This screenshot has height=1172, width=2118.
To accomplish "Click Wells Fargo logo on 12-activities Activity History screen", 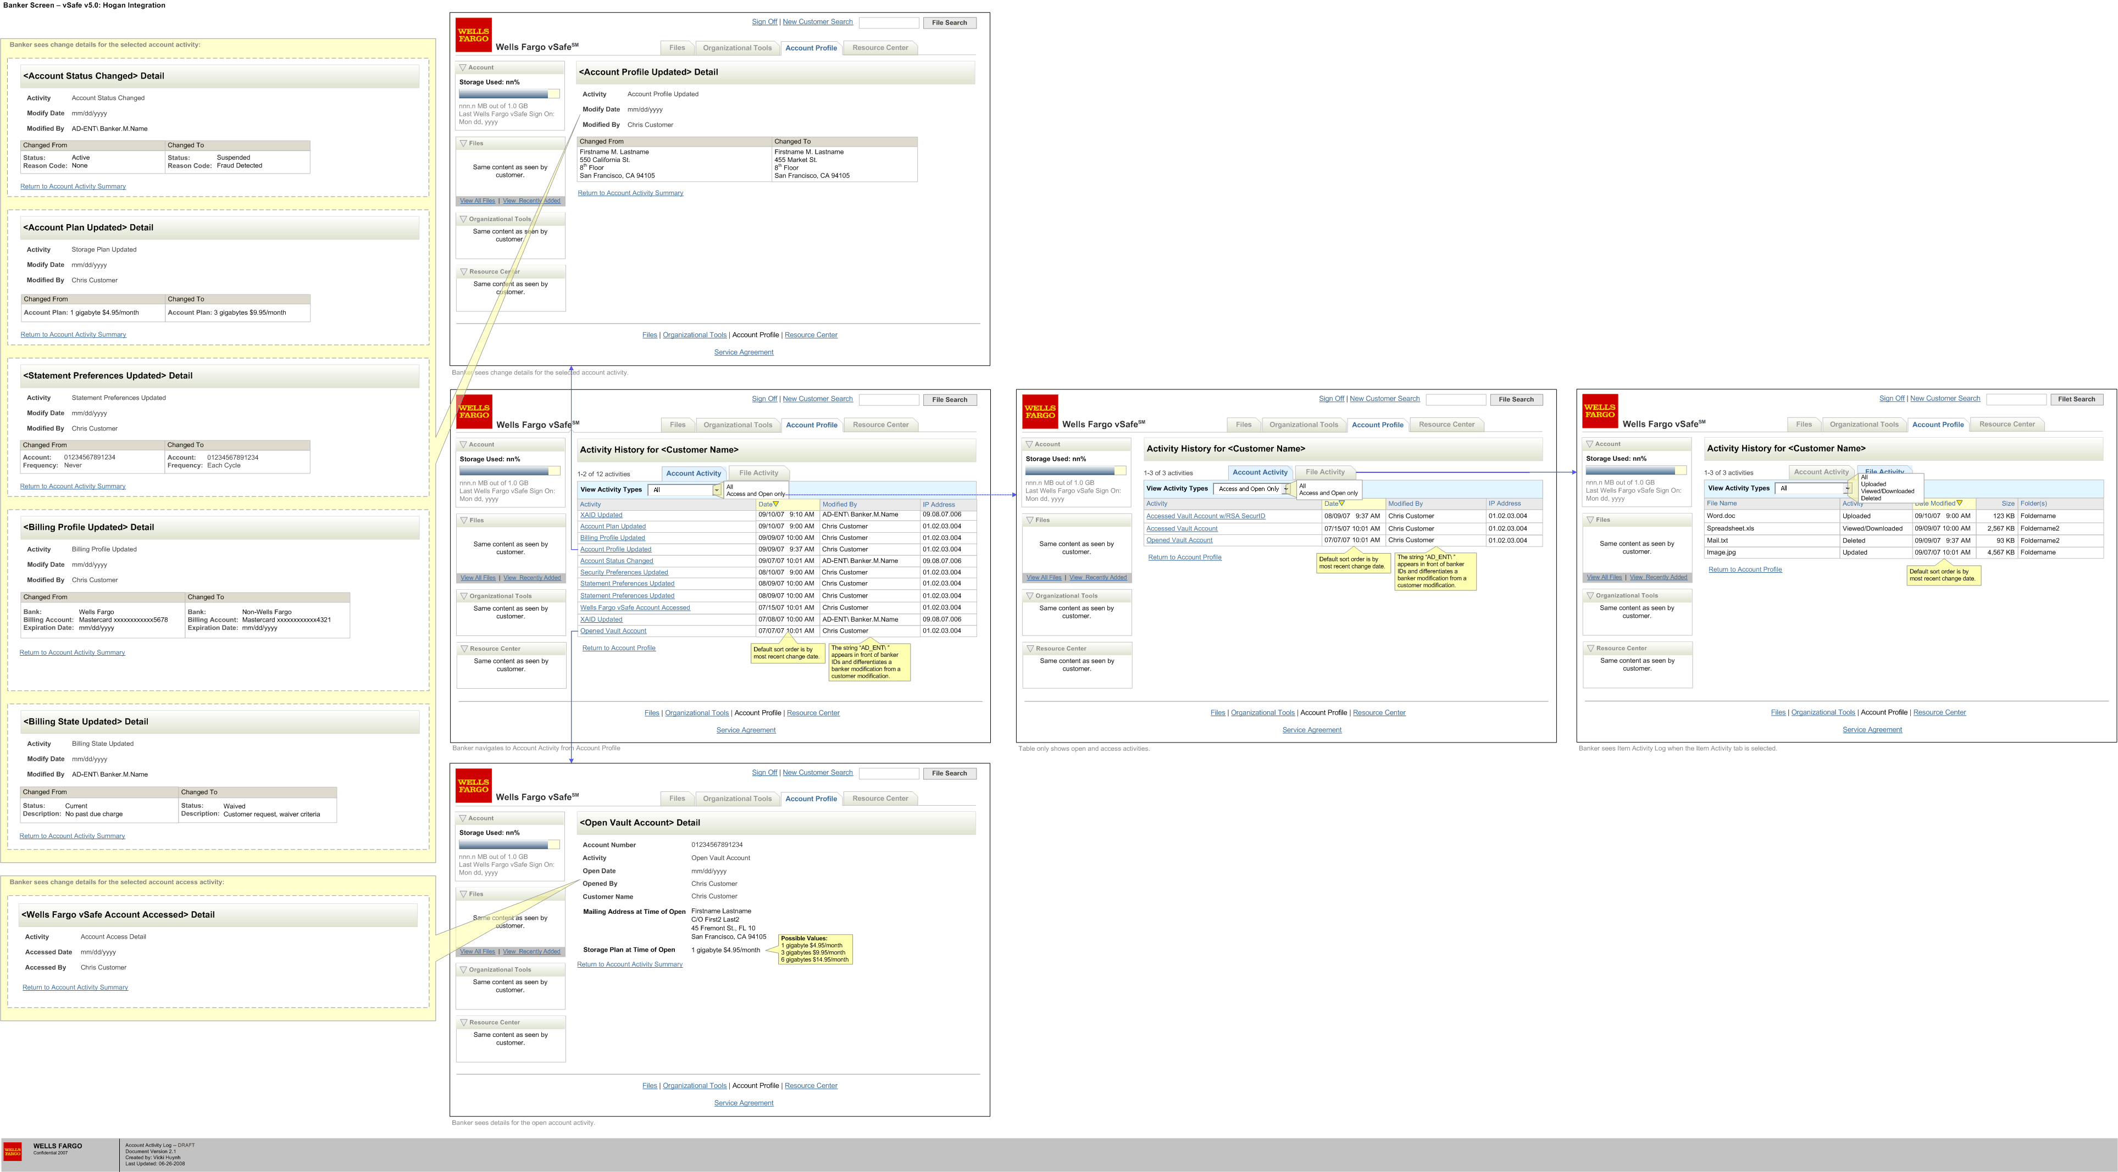I will click(474, 412).
